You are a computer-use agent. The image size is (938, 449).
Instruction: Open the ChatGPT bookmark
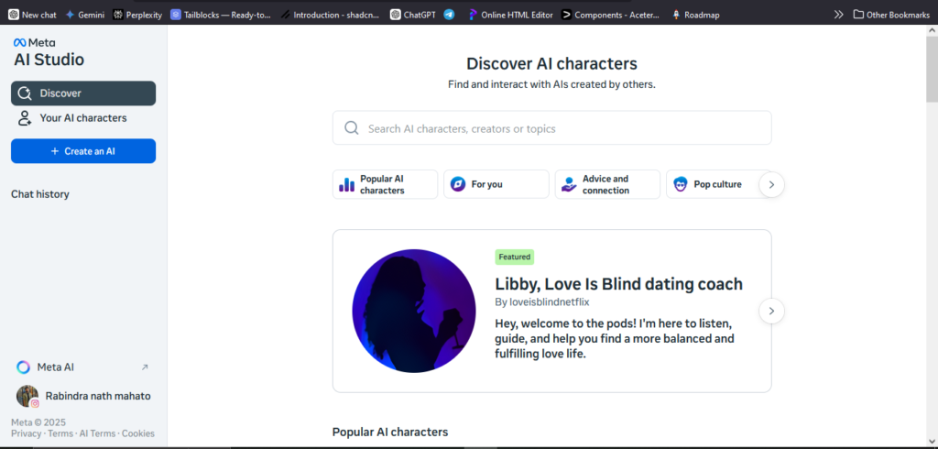click(x=413, y=15)
